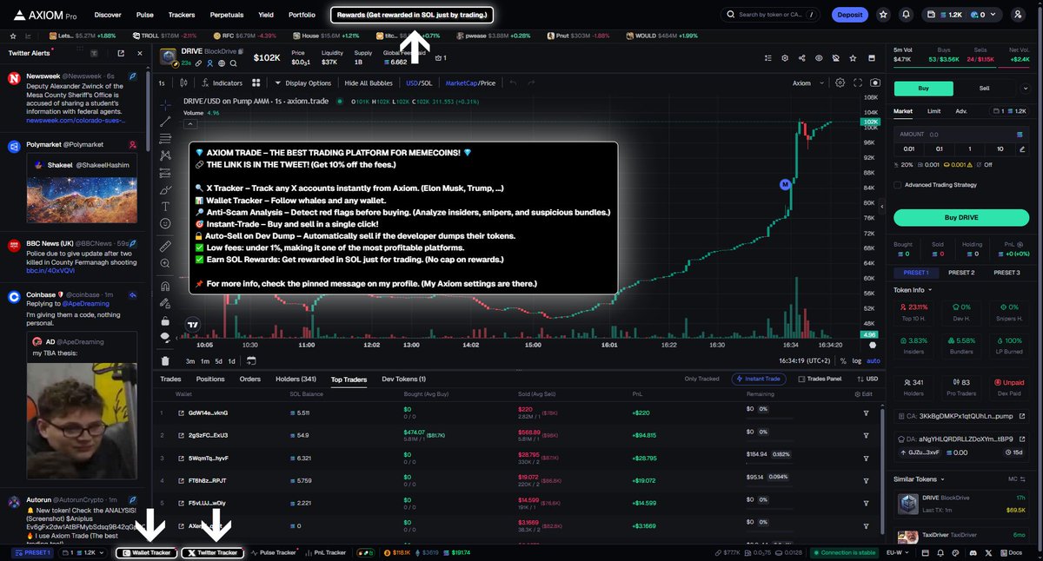The height and width of the screenshot is (561, 1043).
Task: Enter chart fullscreen mode
Action: (x=858, y=83)
